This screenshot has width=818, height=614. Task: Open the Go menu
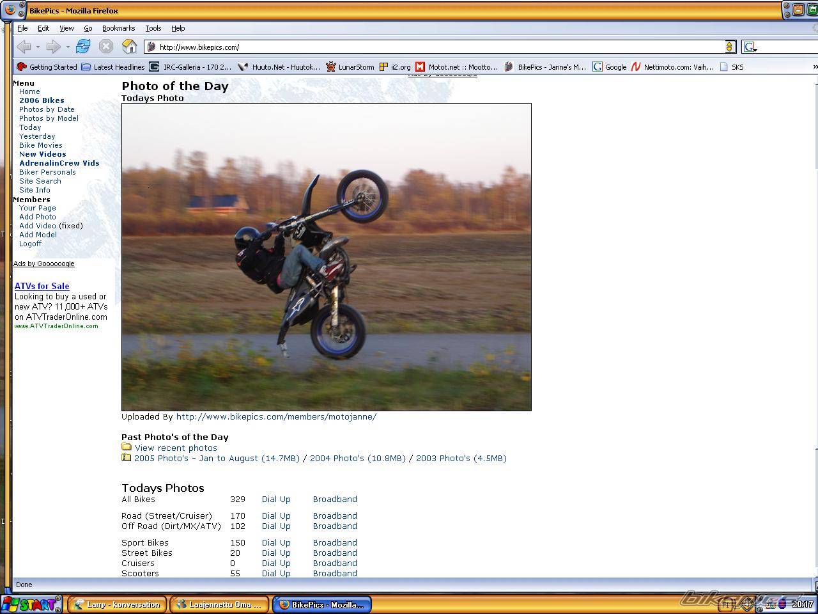pos(88,28)
